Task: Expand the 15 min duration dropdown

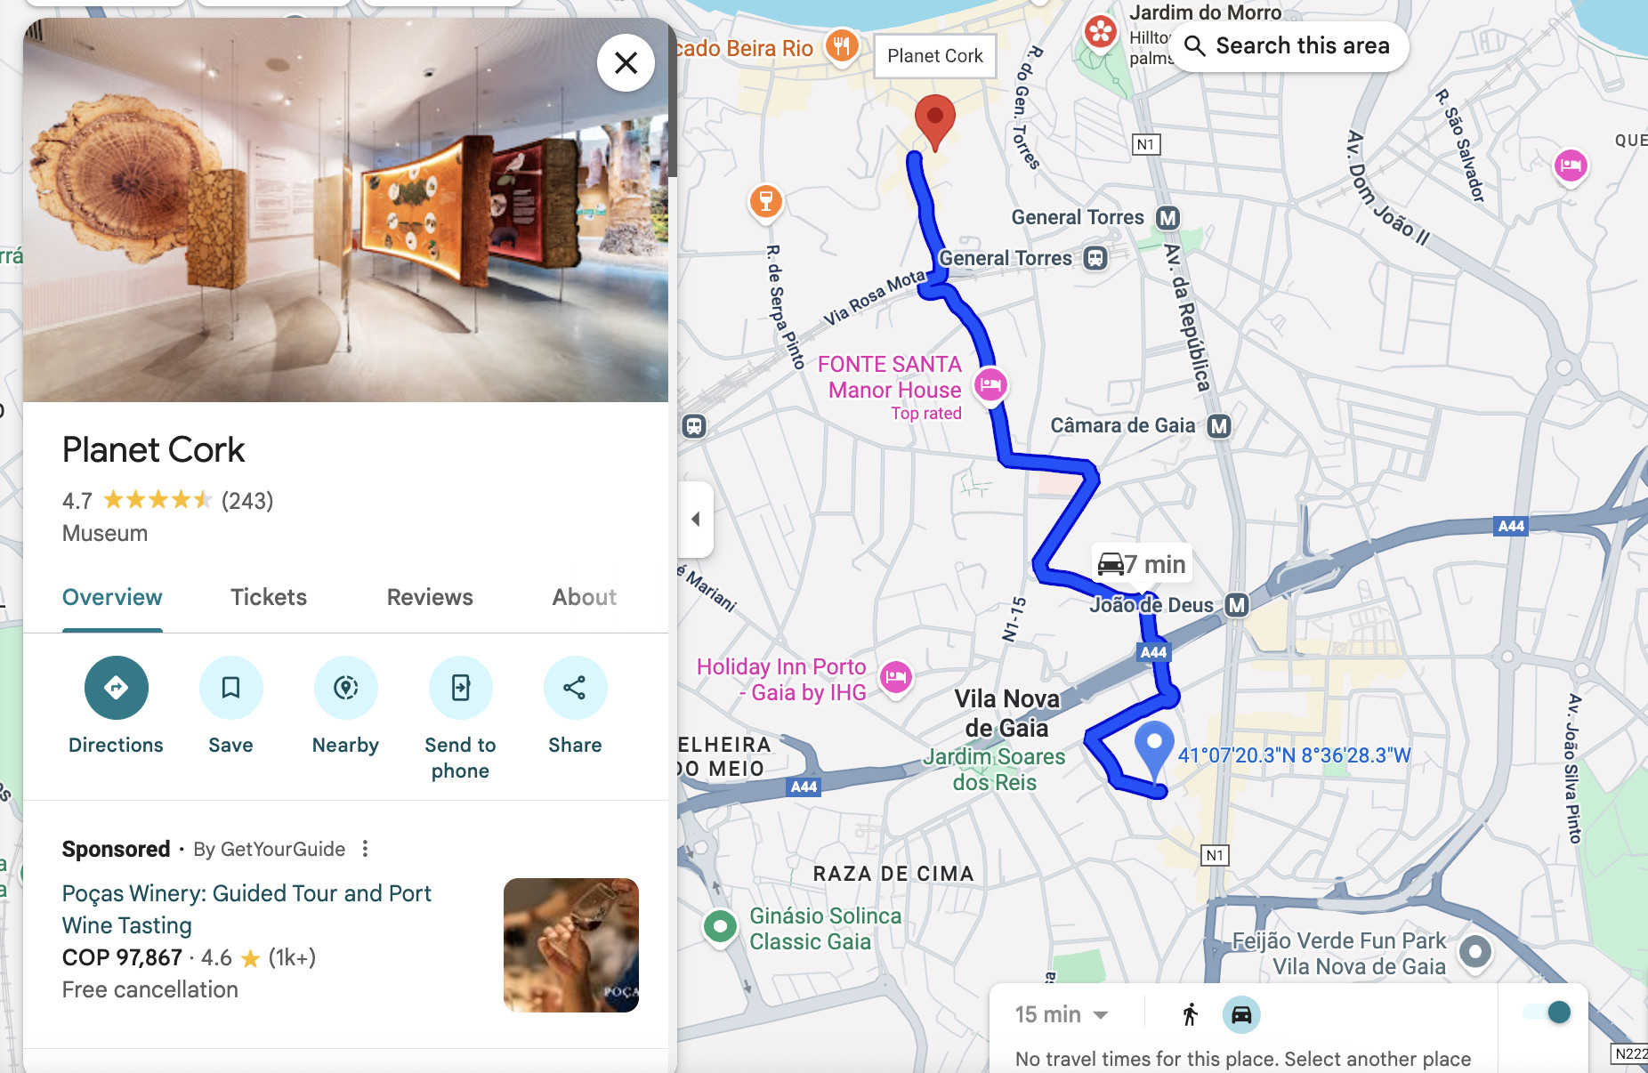Action: (1062, 1014)
